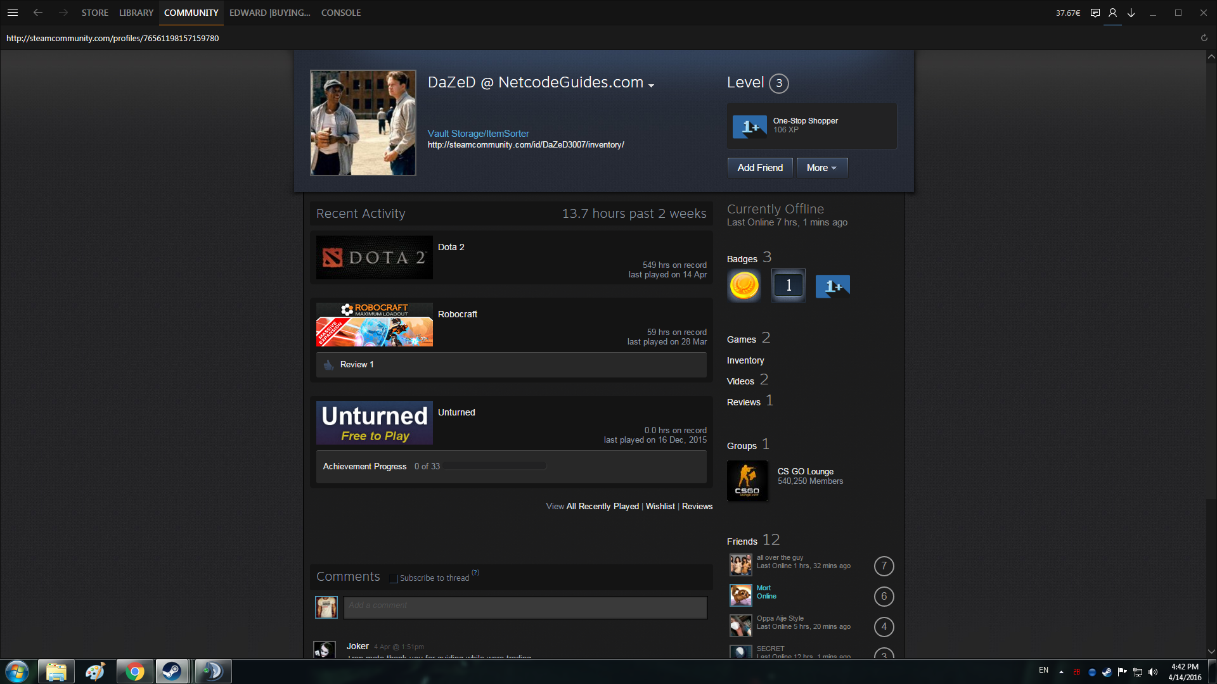This screenshot has height=684, width=1217.
Task: Click the Add Friend button
Action: [759, 168]
